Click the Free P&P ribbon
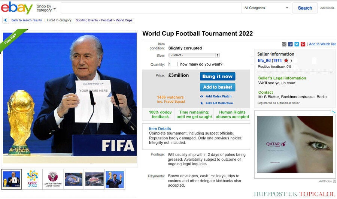This screenshot has width=337, height=199. [x=13, y=39]
